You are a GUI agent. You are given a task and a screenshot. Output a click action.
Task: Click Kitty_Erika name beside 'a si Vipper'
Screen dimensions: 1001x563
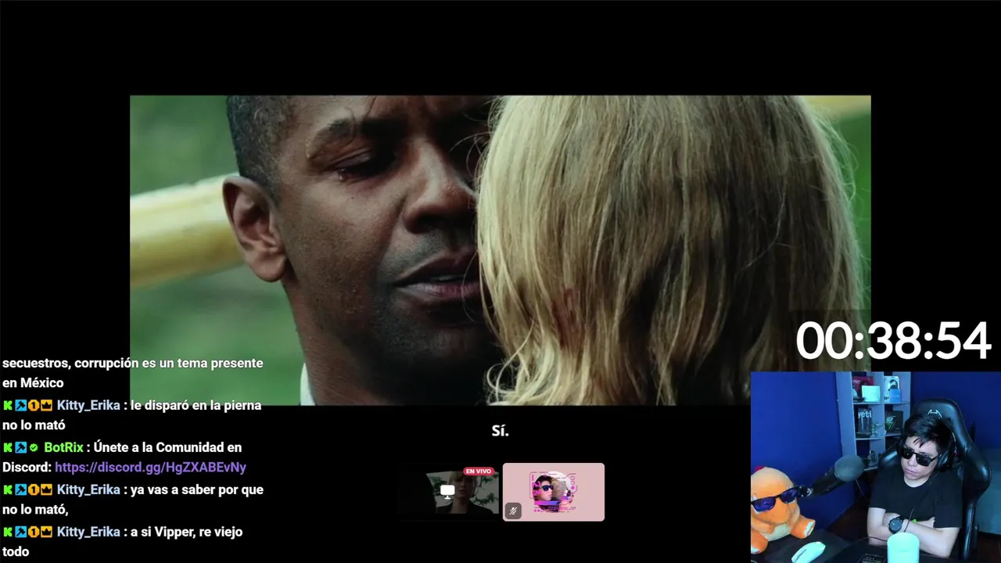88,532
